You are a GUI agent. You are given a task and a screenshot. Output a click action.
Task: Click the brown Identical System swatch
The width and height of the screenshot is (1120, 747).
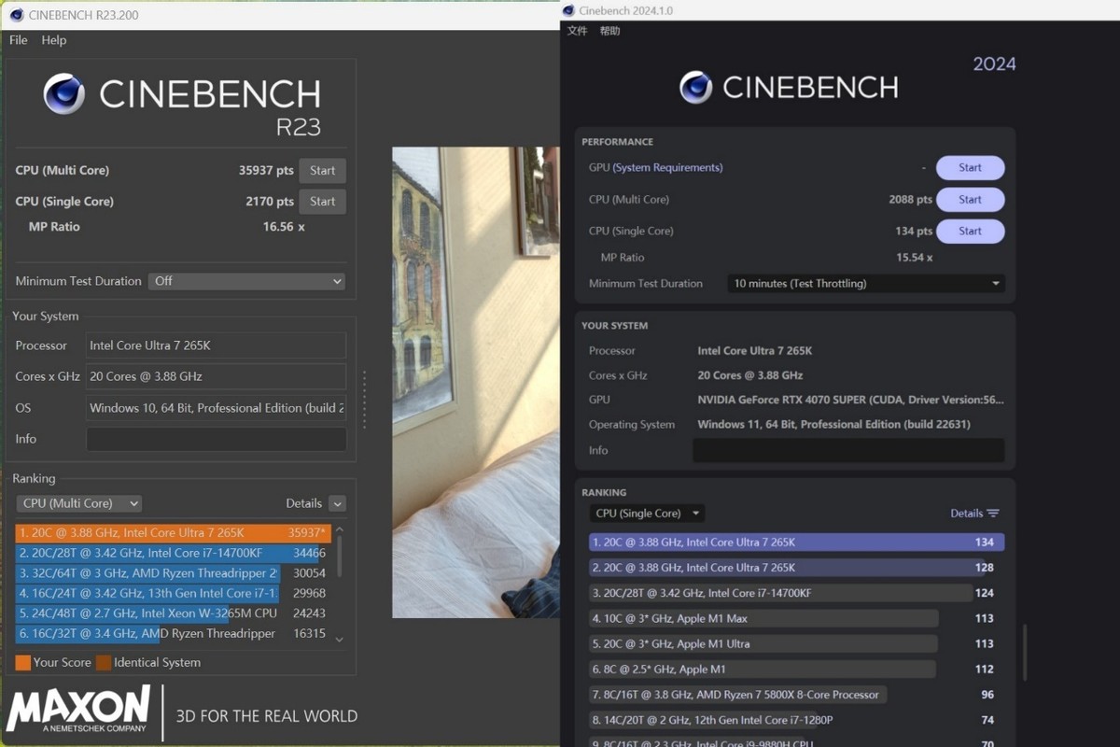pyautogui.click(x=103, y=663)
